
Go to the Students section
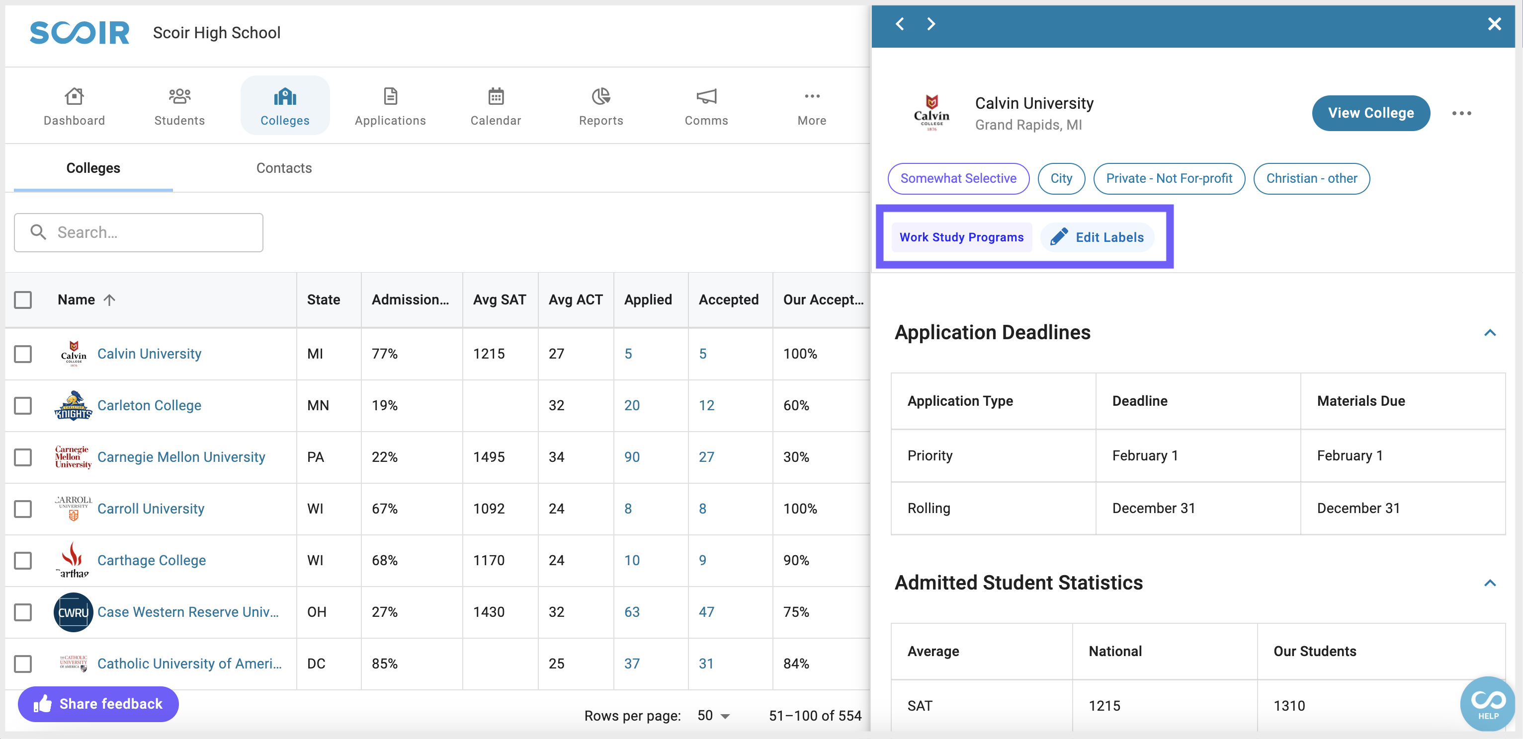click(x=179, y=106)
